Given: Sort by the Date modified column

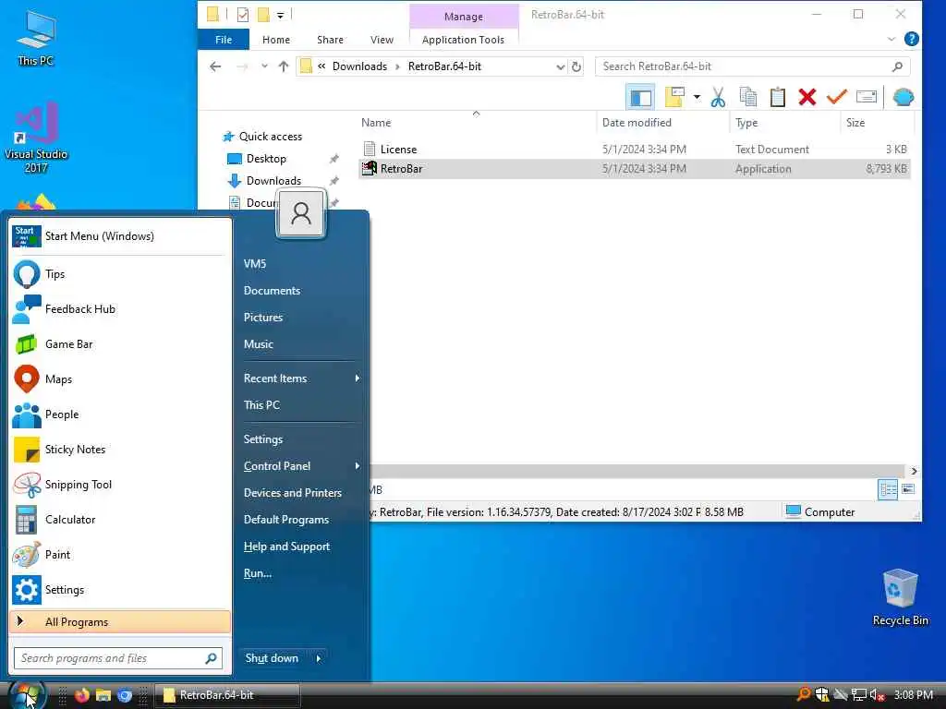Looking at the screenshot, I should [x=662, y=123].
